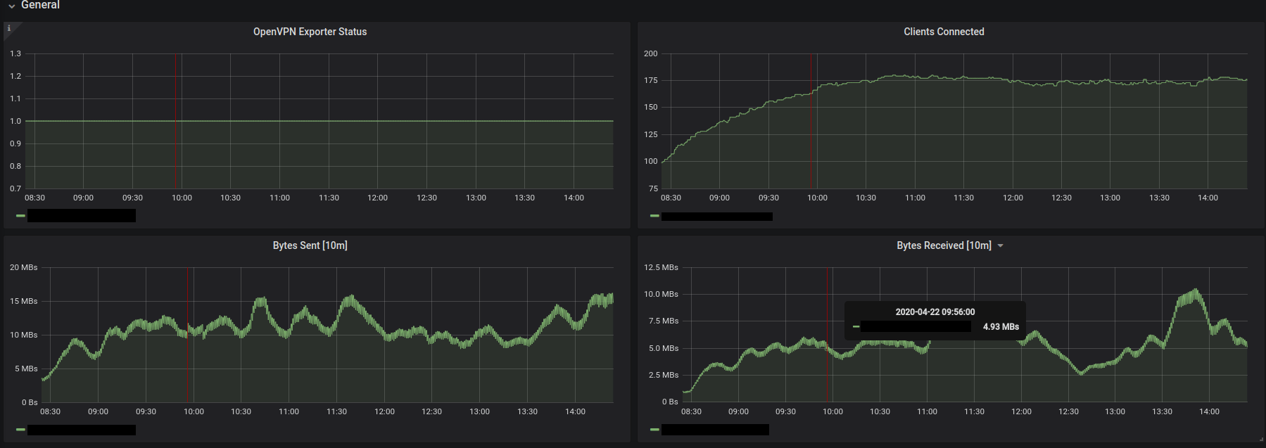
Task: Click the Bytes Received [10m] title text
Action: 944,245
